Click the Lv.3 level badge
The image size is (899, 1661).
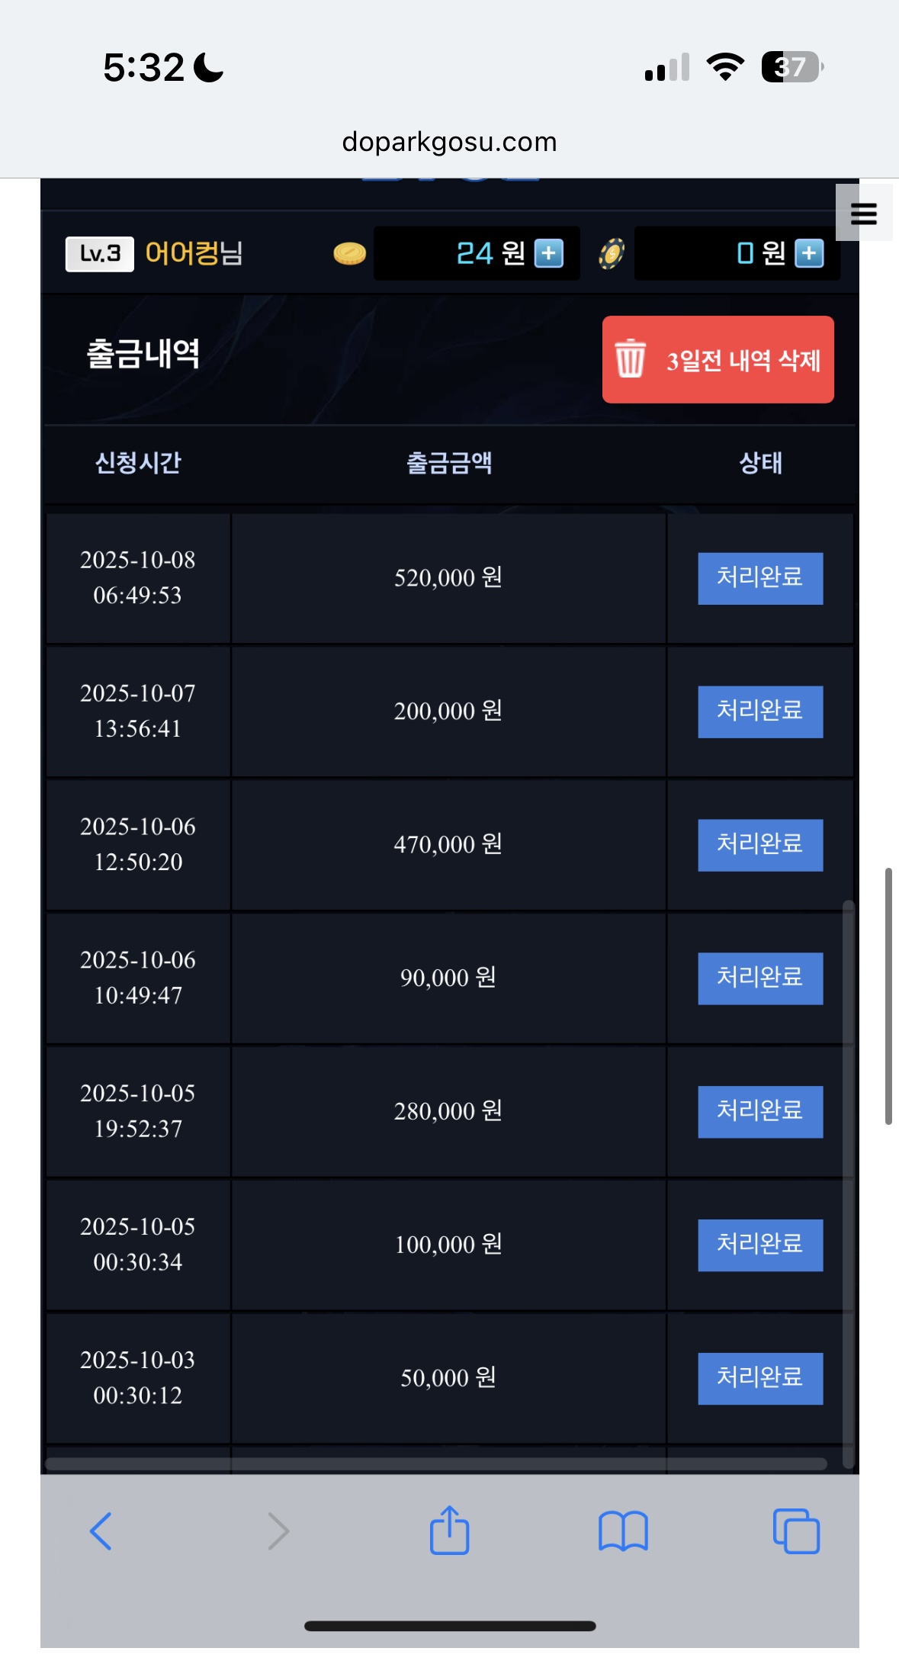100,253
